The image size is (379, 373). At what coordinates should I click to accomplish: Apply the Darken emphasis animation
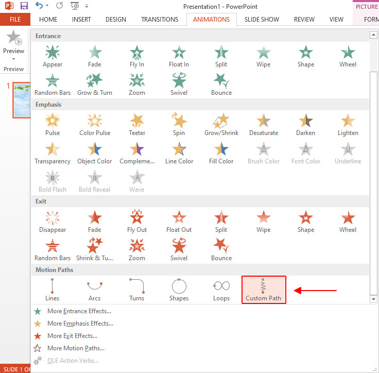(x=305, y=125)
